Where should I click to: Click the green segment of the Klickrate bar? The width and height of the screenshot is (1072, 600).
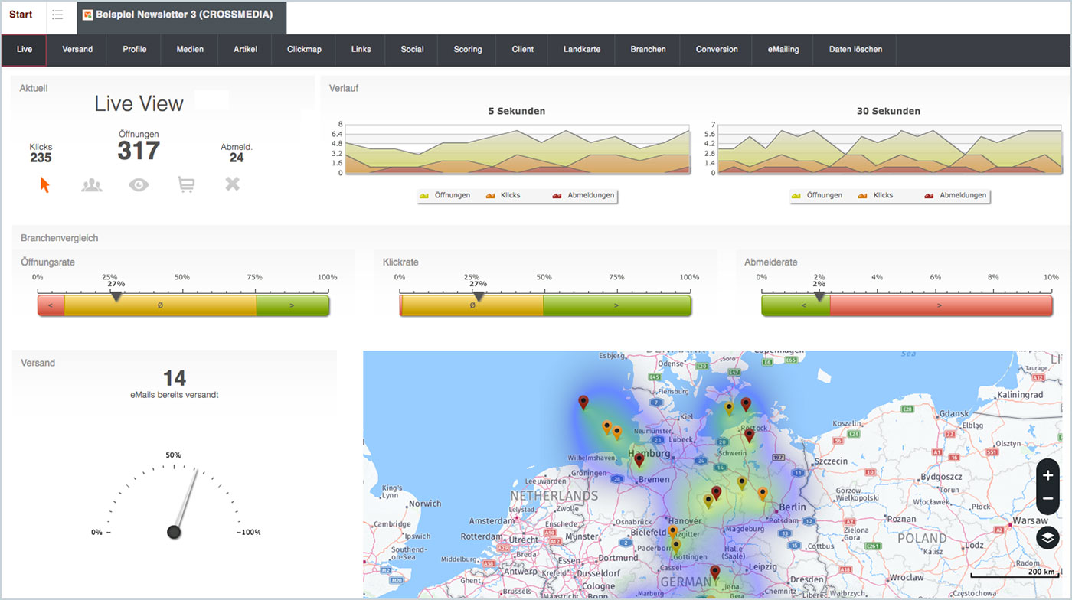coord(617,305)
